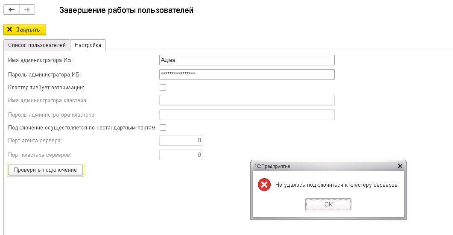Click the X icon on Закрыть button

9,29
